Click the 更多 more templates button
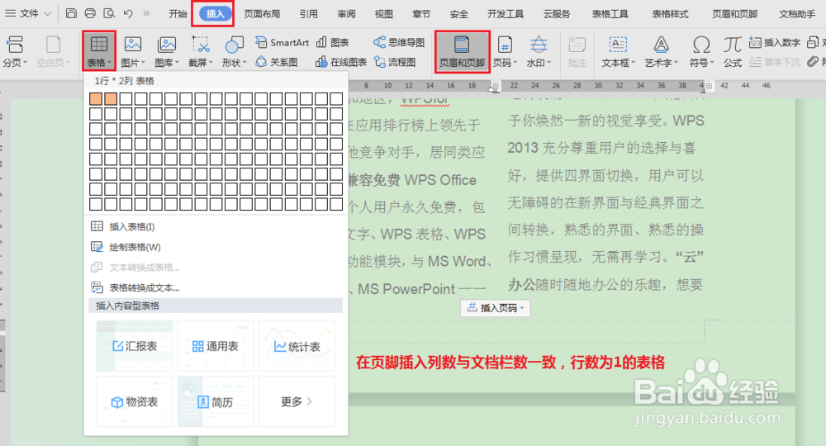The width and height of the screenshot is (826, 446). point(297,401)
